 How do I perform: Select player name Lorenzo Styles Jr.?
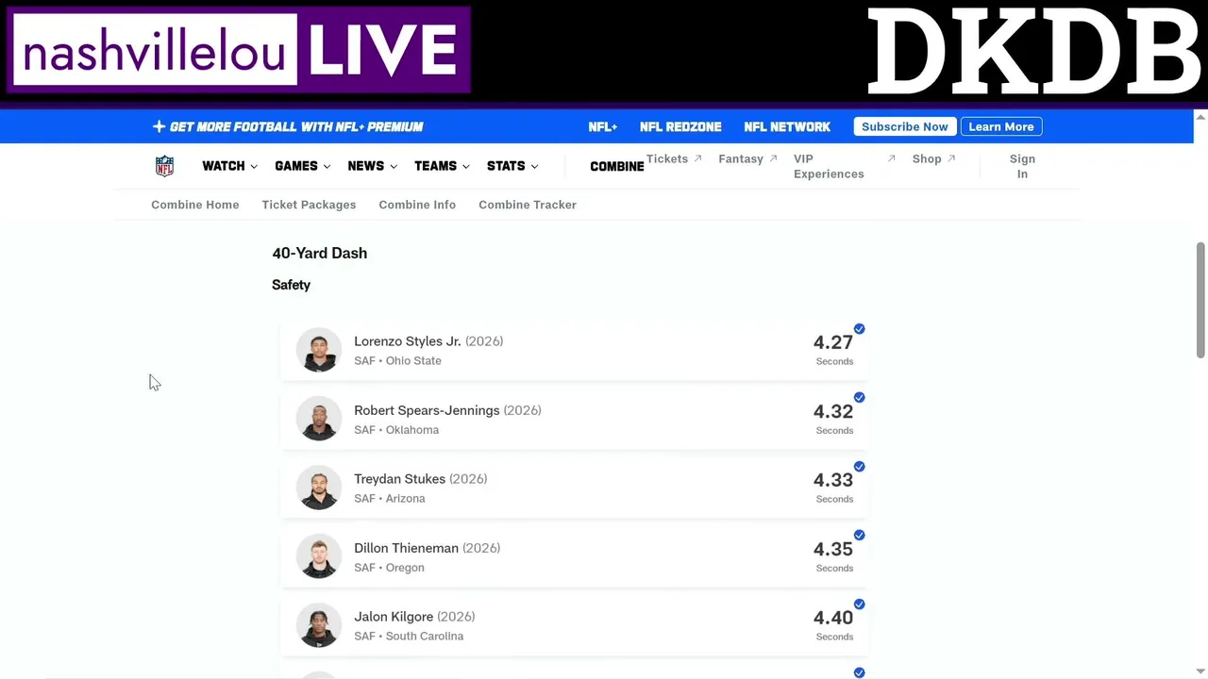coord(408,341)
